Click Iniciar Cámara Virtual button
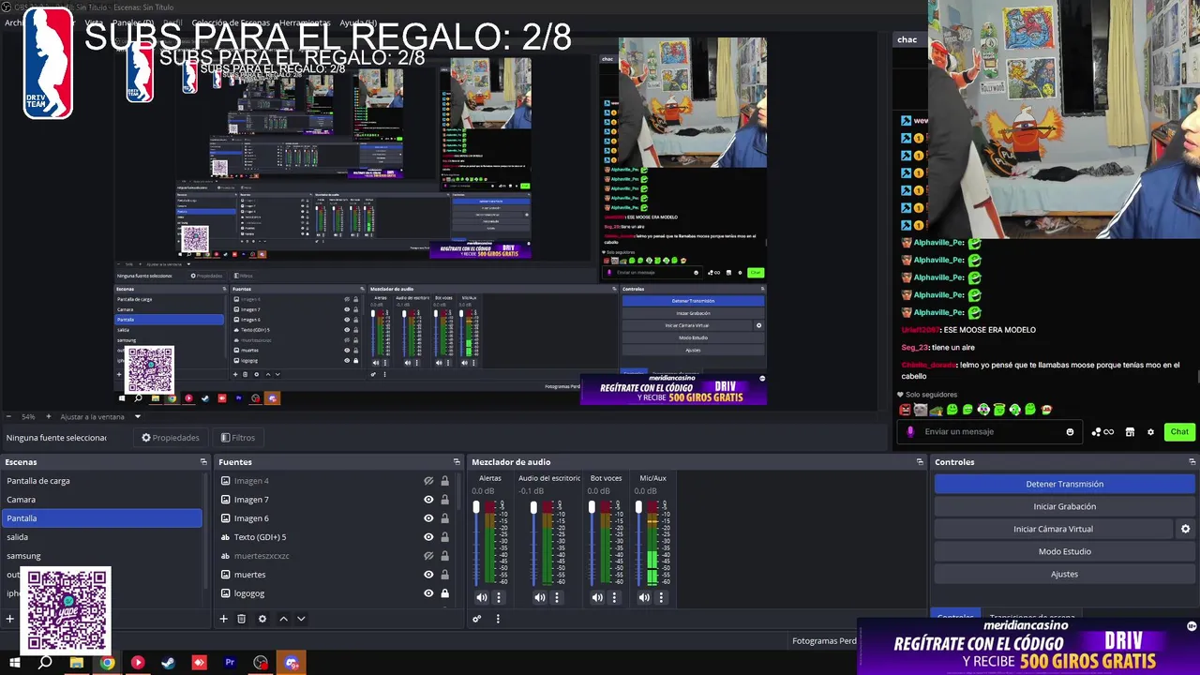 tap(1053, 529)
